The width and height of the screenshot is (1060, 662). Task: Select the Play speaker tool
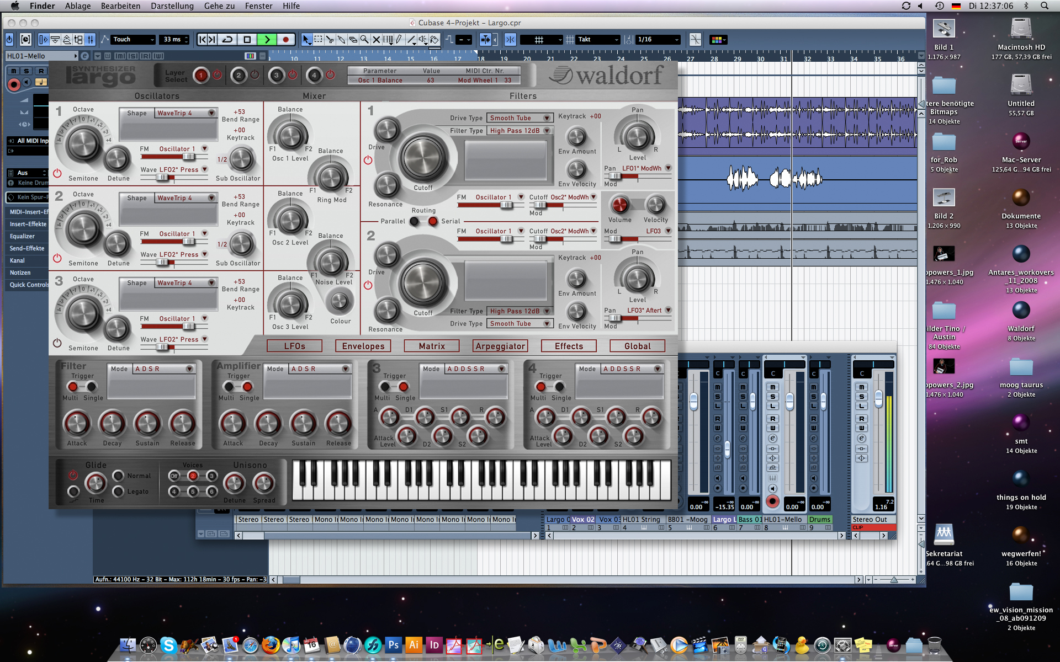point(423,40)
